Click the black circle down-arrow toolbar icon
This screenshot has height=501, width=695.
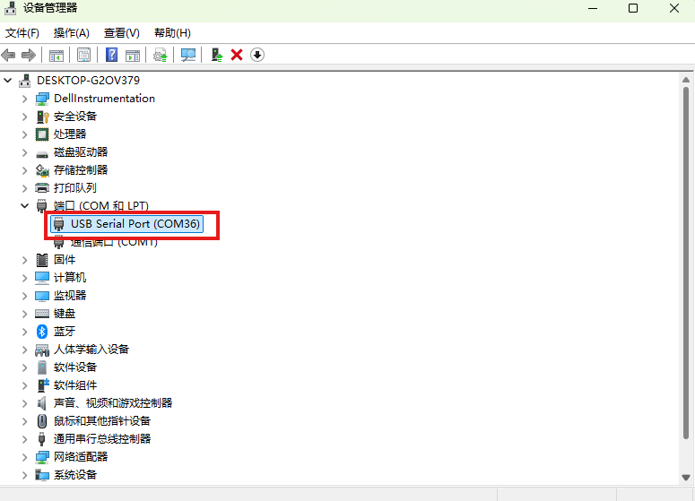click(x=257, y=55)
